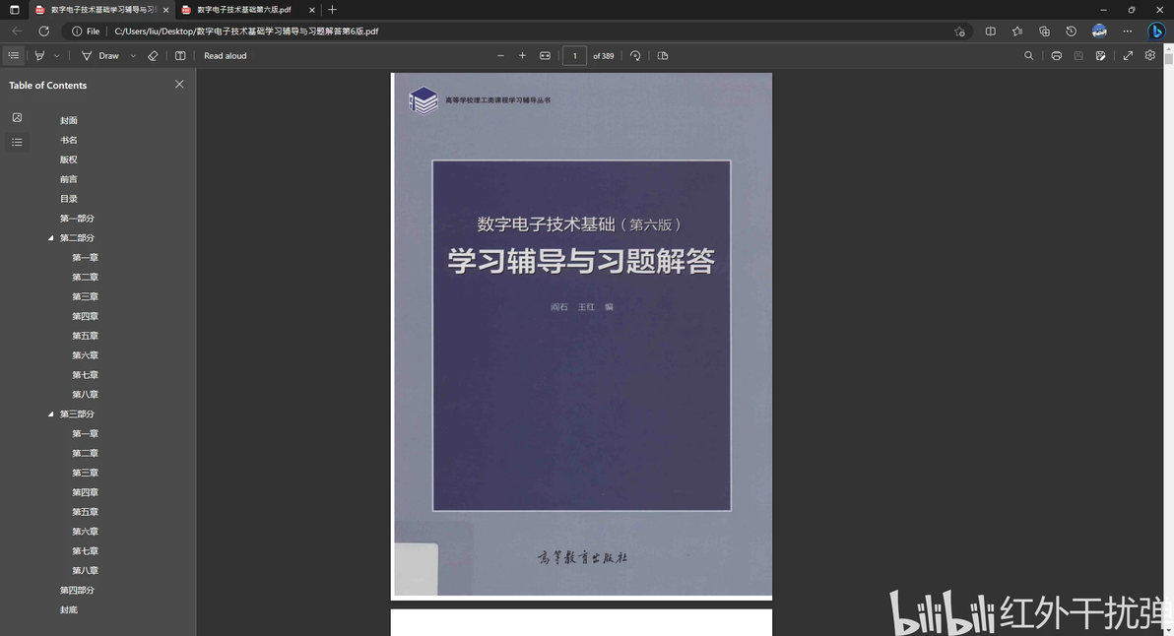Open browsing History
The height and width of the screenshot is (636, 1174).
point(1072,32)
